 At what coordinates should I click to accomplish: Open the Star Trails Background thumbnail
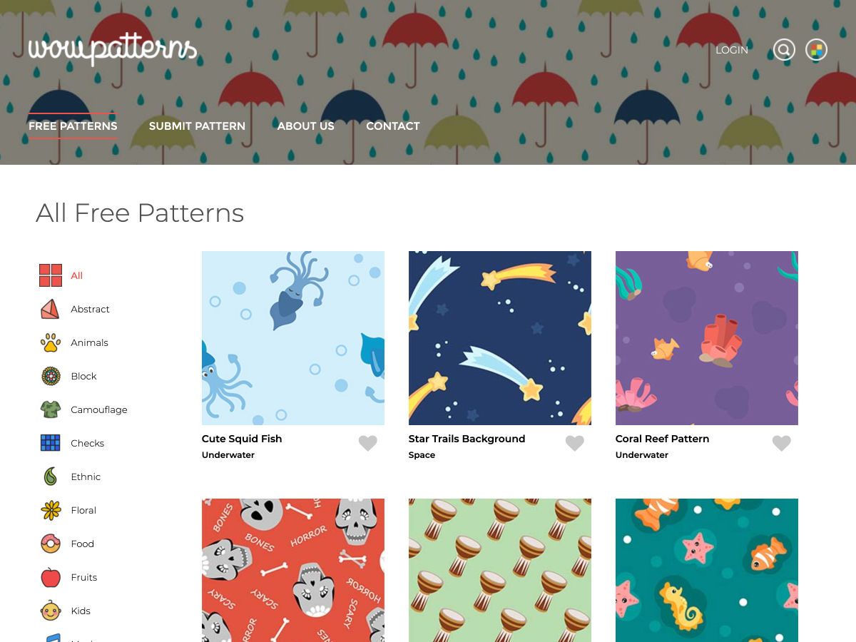499,338
